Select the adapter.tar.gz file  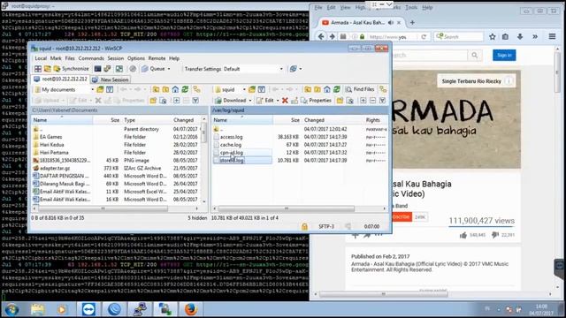pyautogui.click(x=55, y=168)
